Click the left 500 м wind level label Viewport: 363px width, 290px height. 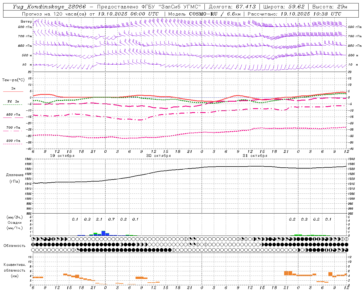pos(27,55)
